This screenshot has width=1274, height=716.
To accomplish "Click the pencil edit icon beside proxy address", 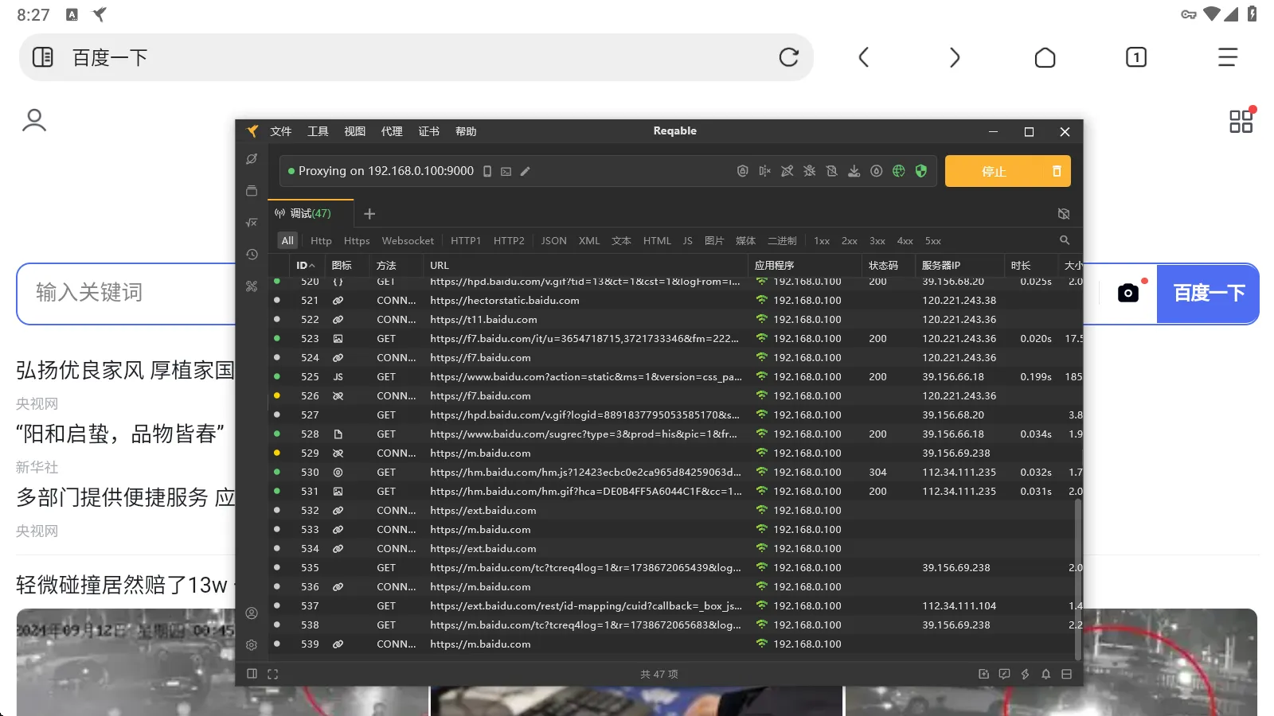I will (x=526, y=171).
